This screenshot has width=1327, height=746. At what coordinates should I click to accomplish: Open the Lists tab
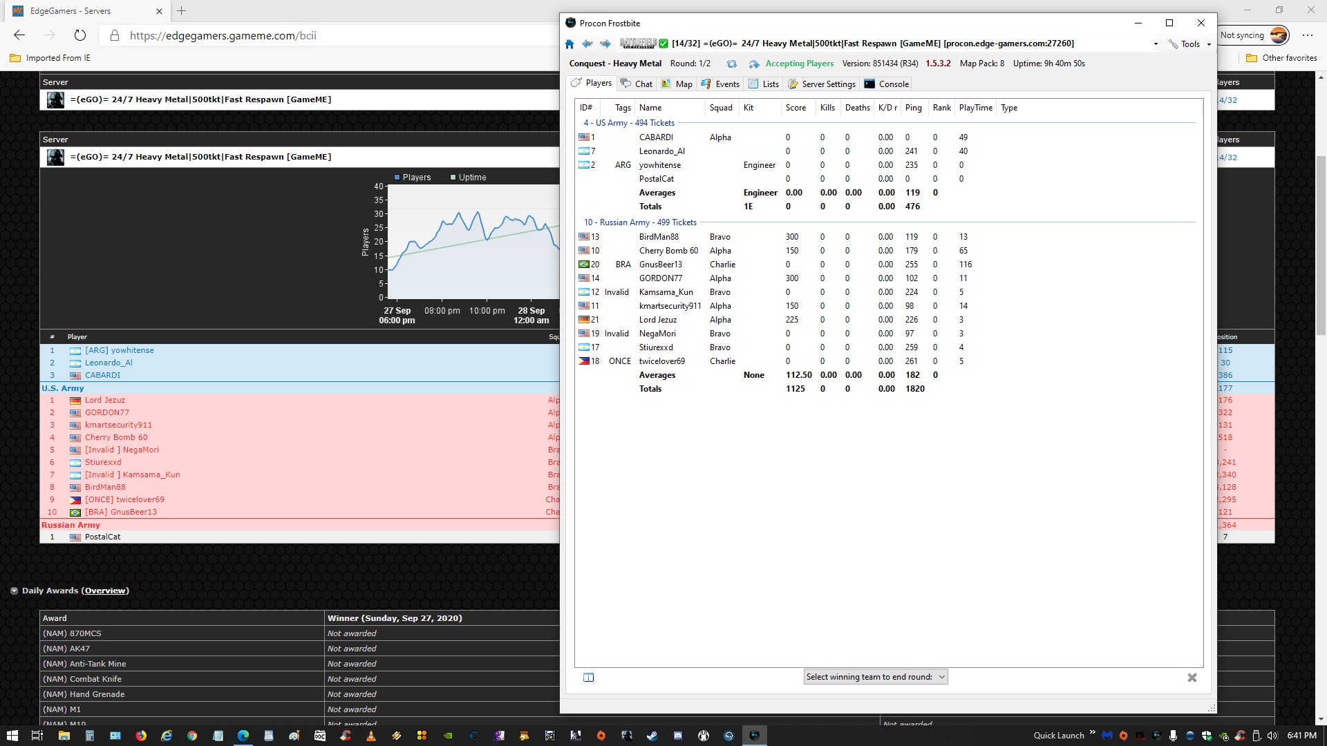pyautogui.click(x=764, y=84)
